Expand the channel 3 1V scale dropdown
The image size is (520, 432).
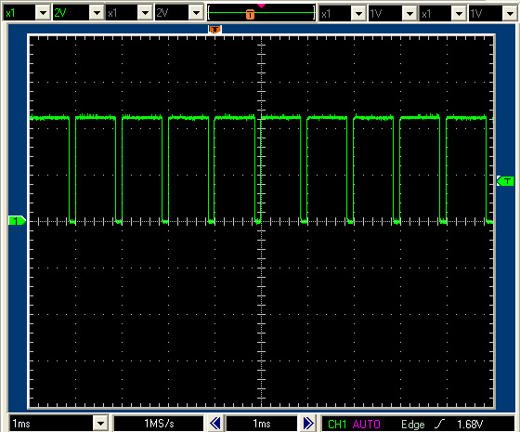[x=409, y=14]
